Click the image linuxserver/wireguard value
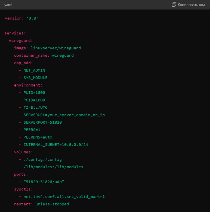 click(55, 48)
